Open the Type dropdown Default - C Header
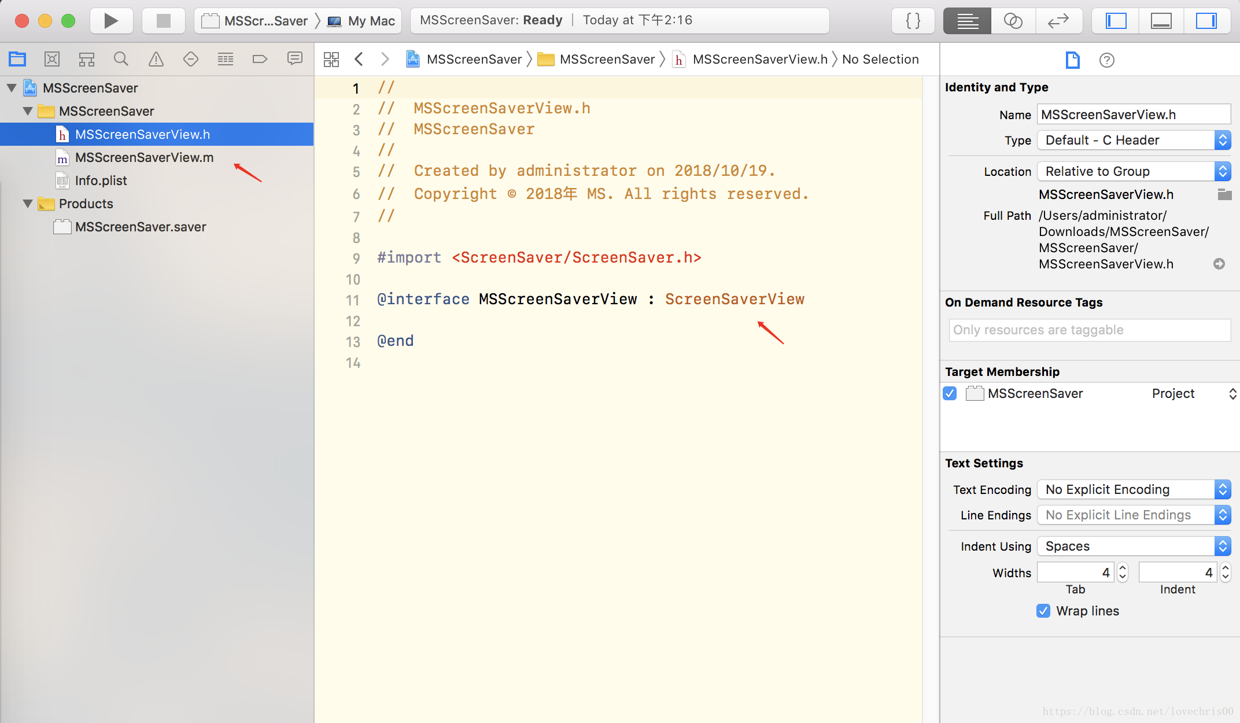Viewport: 1240px width, 723px height. coord(1134,140)
